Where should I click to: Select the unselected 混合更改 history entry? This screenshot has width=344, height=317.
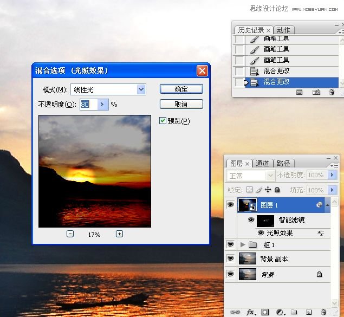(291, 71)
